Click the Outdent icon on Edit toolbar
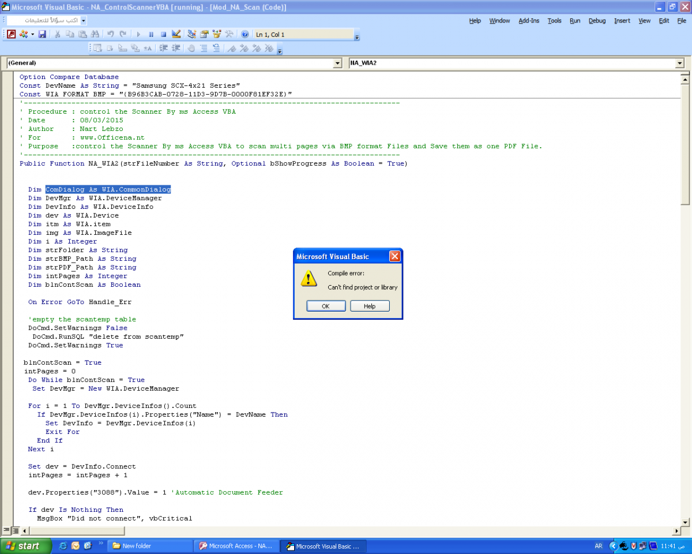 [176, 48]
